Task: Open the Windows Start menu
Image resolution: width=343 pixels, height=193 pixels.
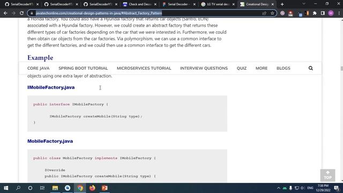Action: 6,188
